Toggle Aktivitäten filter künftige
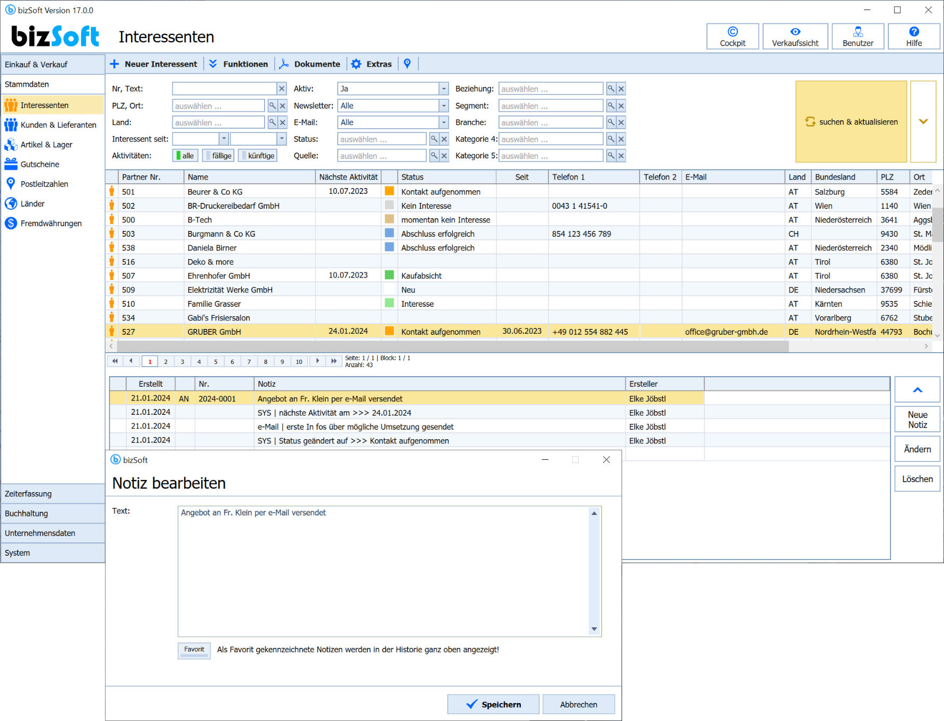This screenshot has width=944, height=721. pyautogui.click(x=258, y=155)
